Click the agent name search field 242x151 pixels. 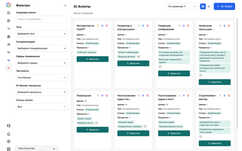click(42, 19)
